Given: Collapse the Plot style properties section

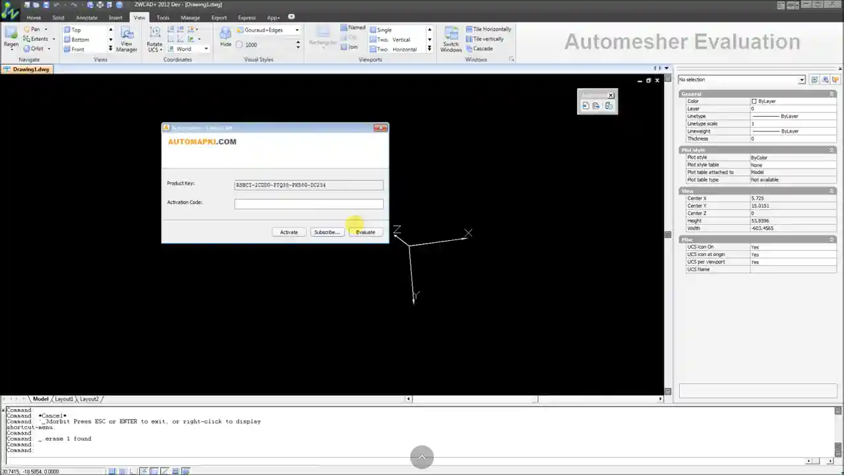Looking at the screenshot, I should [831, 150].
